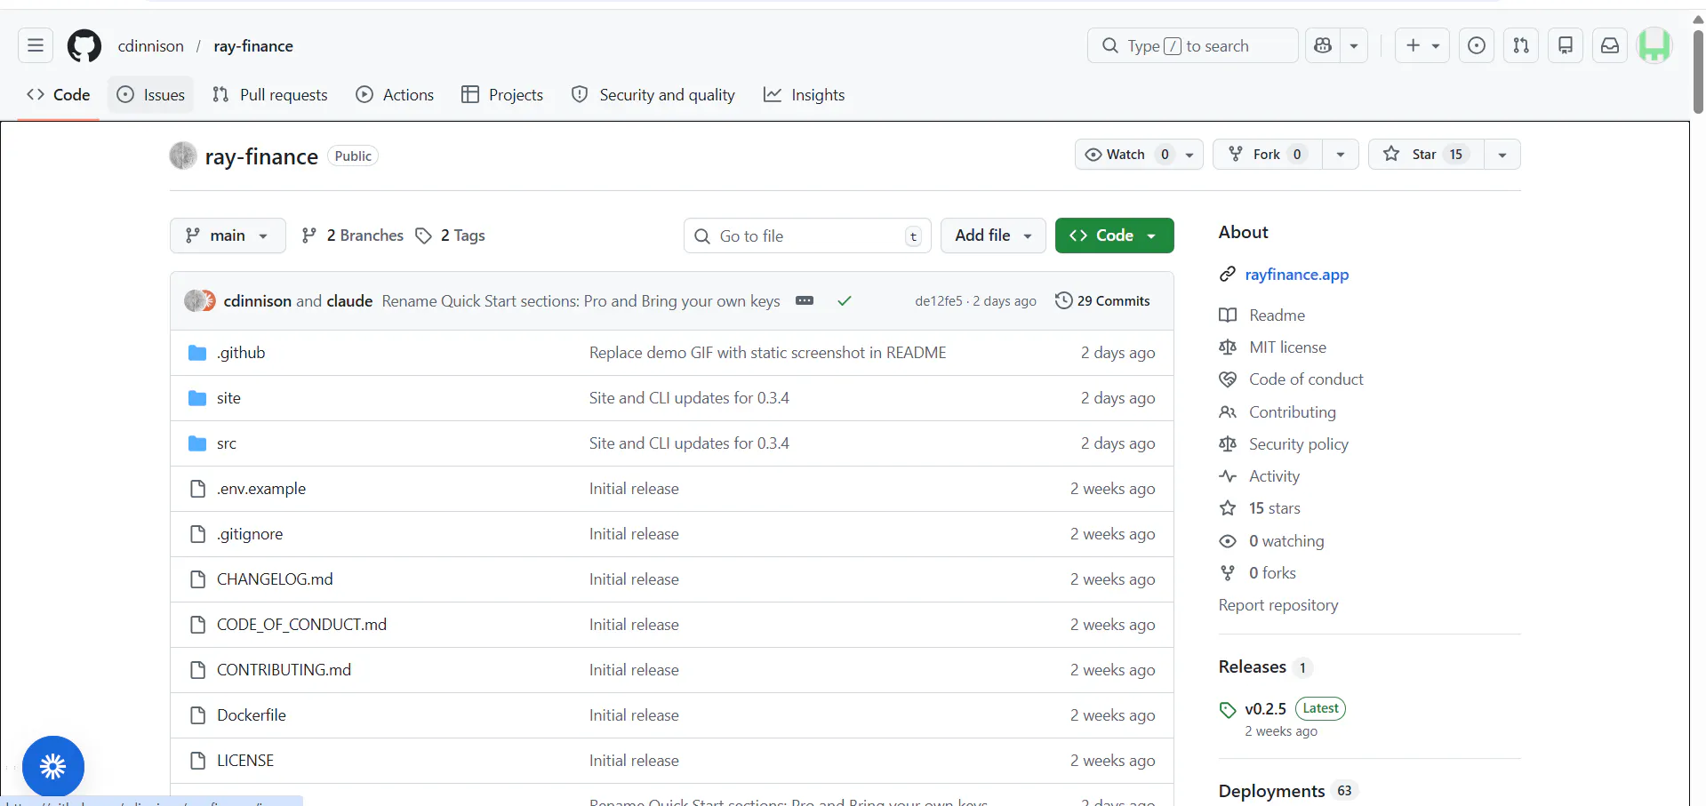The height and width of the screenshot is (806, 1706).
Task: View the commit status green check mark
Action: click(845, 300)
